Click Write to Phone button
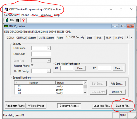The width and height of the screenshot is (137, 119). click(36, 106)
